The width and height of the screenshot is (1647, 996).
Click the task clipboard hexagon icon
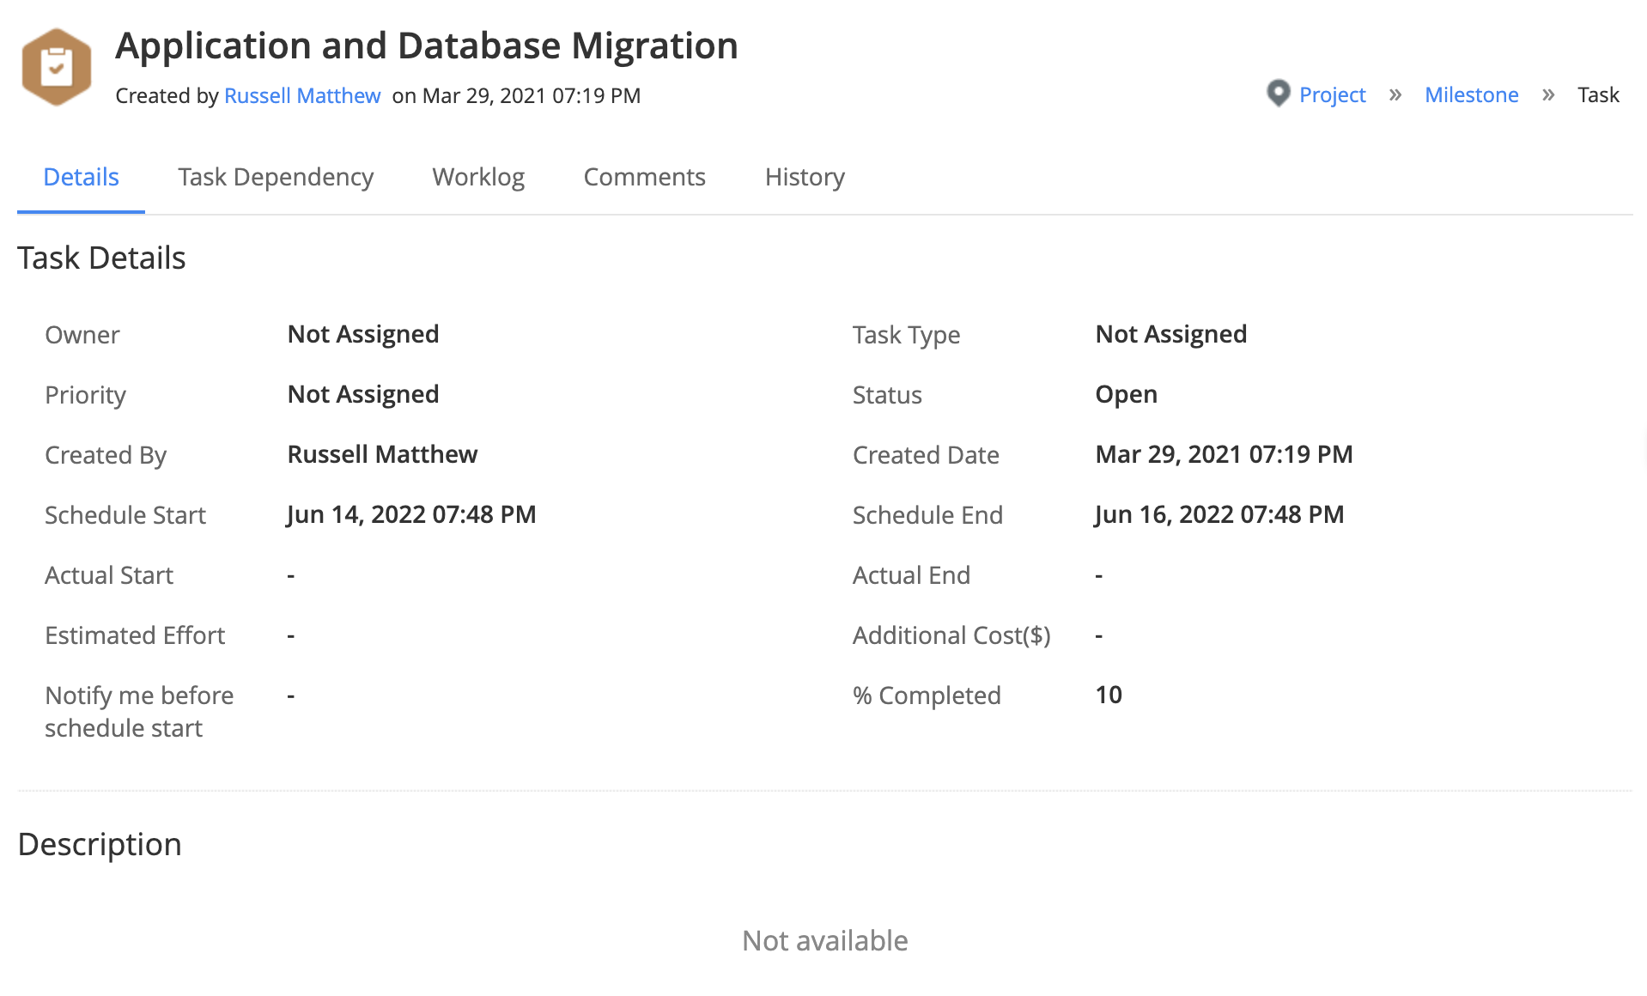[x=57, y=67]
